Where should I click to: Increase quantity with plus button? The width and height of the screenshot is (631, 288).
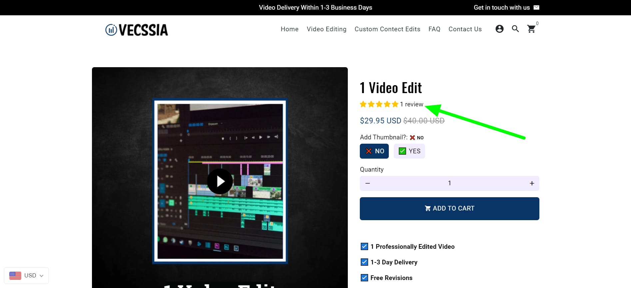(532, 183)
